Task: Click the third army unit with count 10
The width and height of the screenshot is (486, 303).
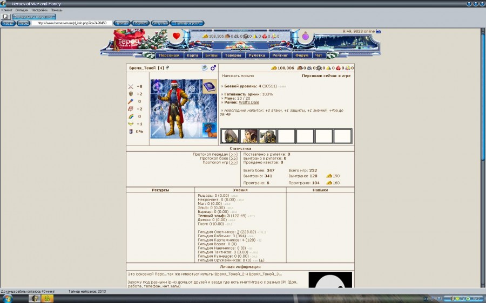Action: tap(267, 136)
